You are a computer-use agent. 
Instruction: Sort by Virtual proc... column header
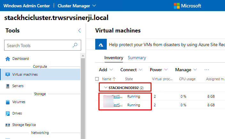[x=162, y=79]
